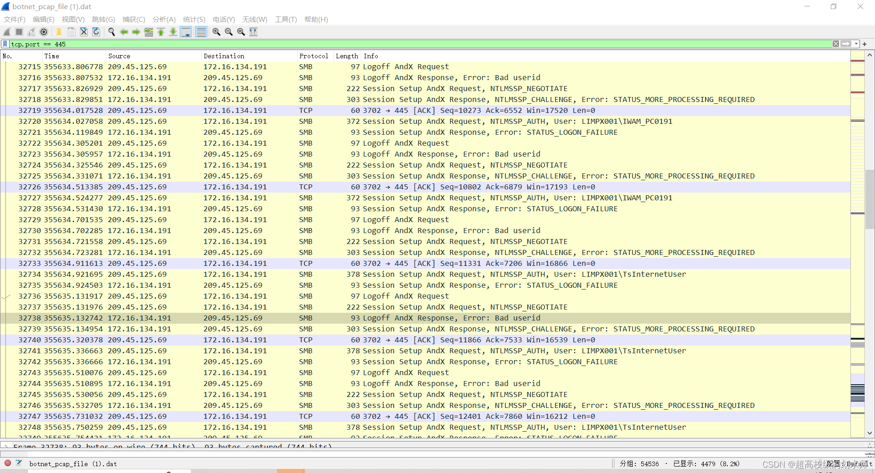Sort by the Time column header
This screenshot has width=875, height=473.
(x=73, y=56)
